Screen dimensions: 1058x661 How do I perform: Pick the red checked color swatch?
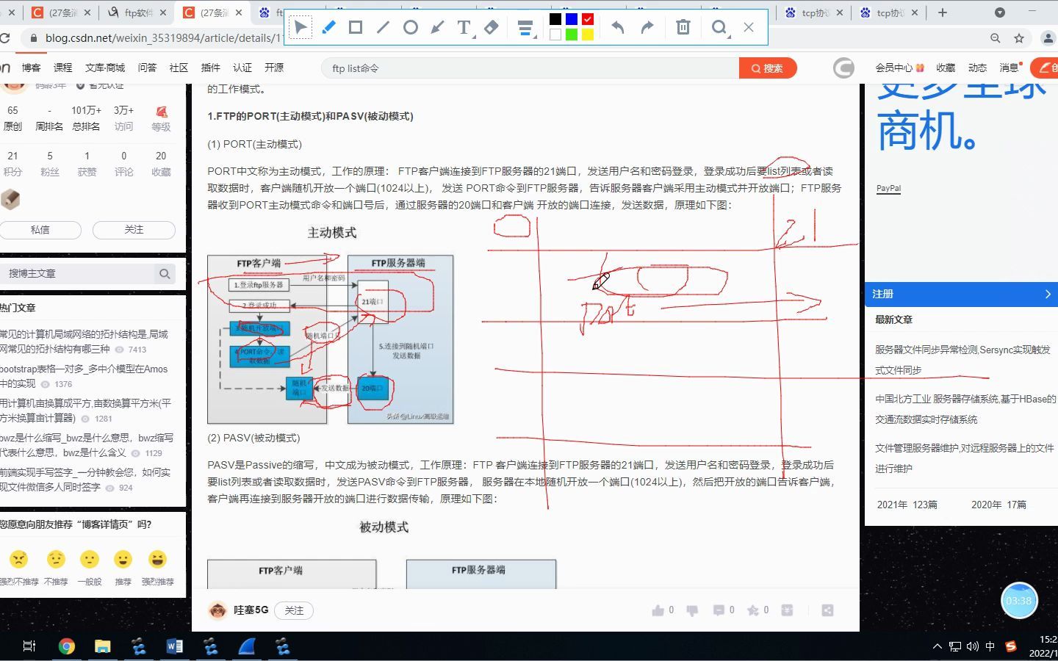coord(588,19)
